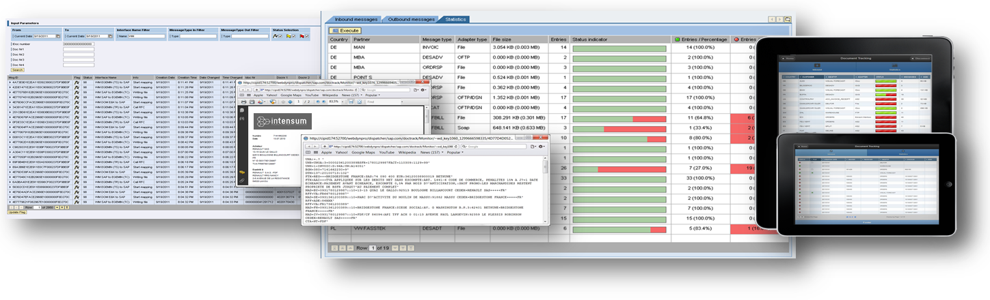Click the Interface Name Filter name field
This screenshot has height=300, width=990.
point(147,36)
